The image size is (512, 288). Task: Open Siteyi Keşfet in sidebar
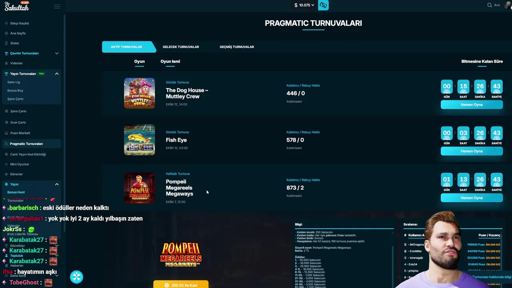click(19, 23)
